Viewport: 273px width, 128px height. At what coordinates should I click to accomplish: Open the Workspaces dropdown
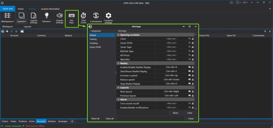(7, 21)
